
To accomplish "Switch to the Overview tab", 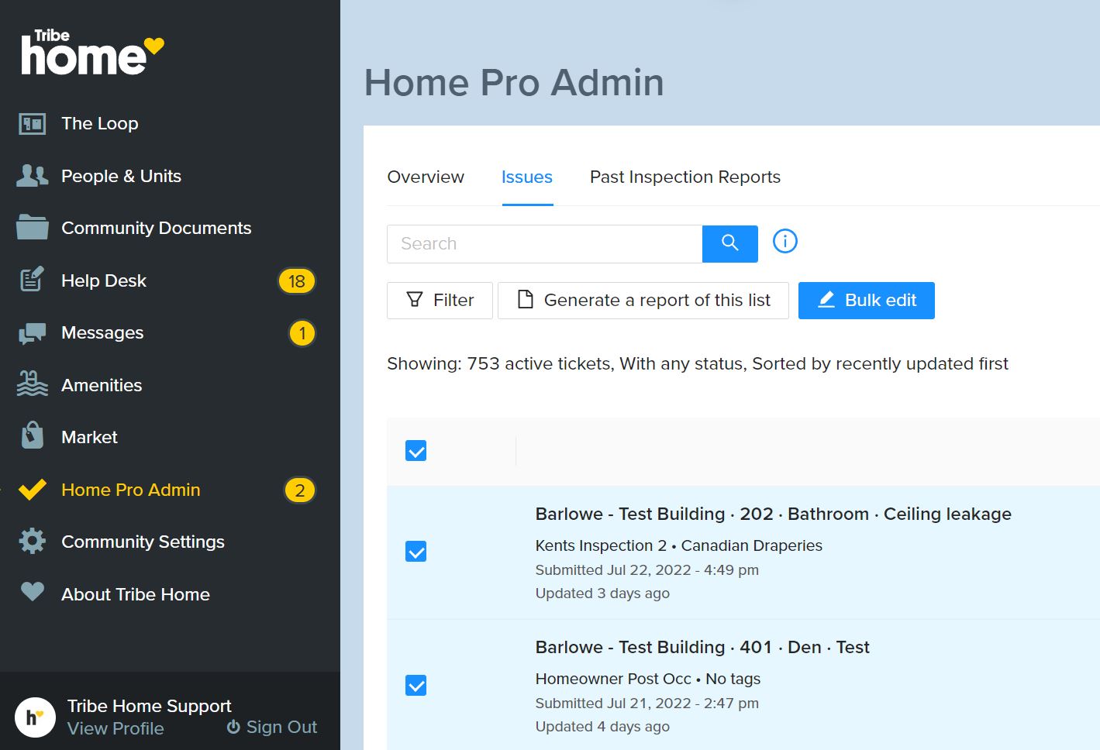I will [x=426, y=177].
